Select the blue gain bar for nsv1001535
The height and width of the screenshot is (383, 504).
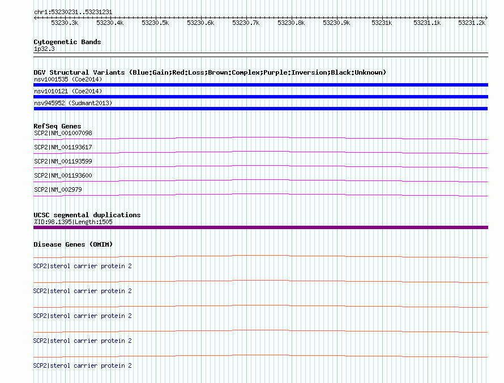[260, 85]
